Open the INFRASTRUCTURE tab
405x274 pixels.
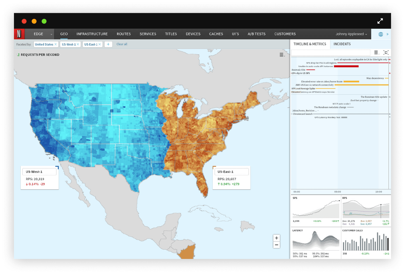click(x=92, y=34)
